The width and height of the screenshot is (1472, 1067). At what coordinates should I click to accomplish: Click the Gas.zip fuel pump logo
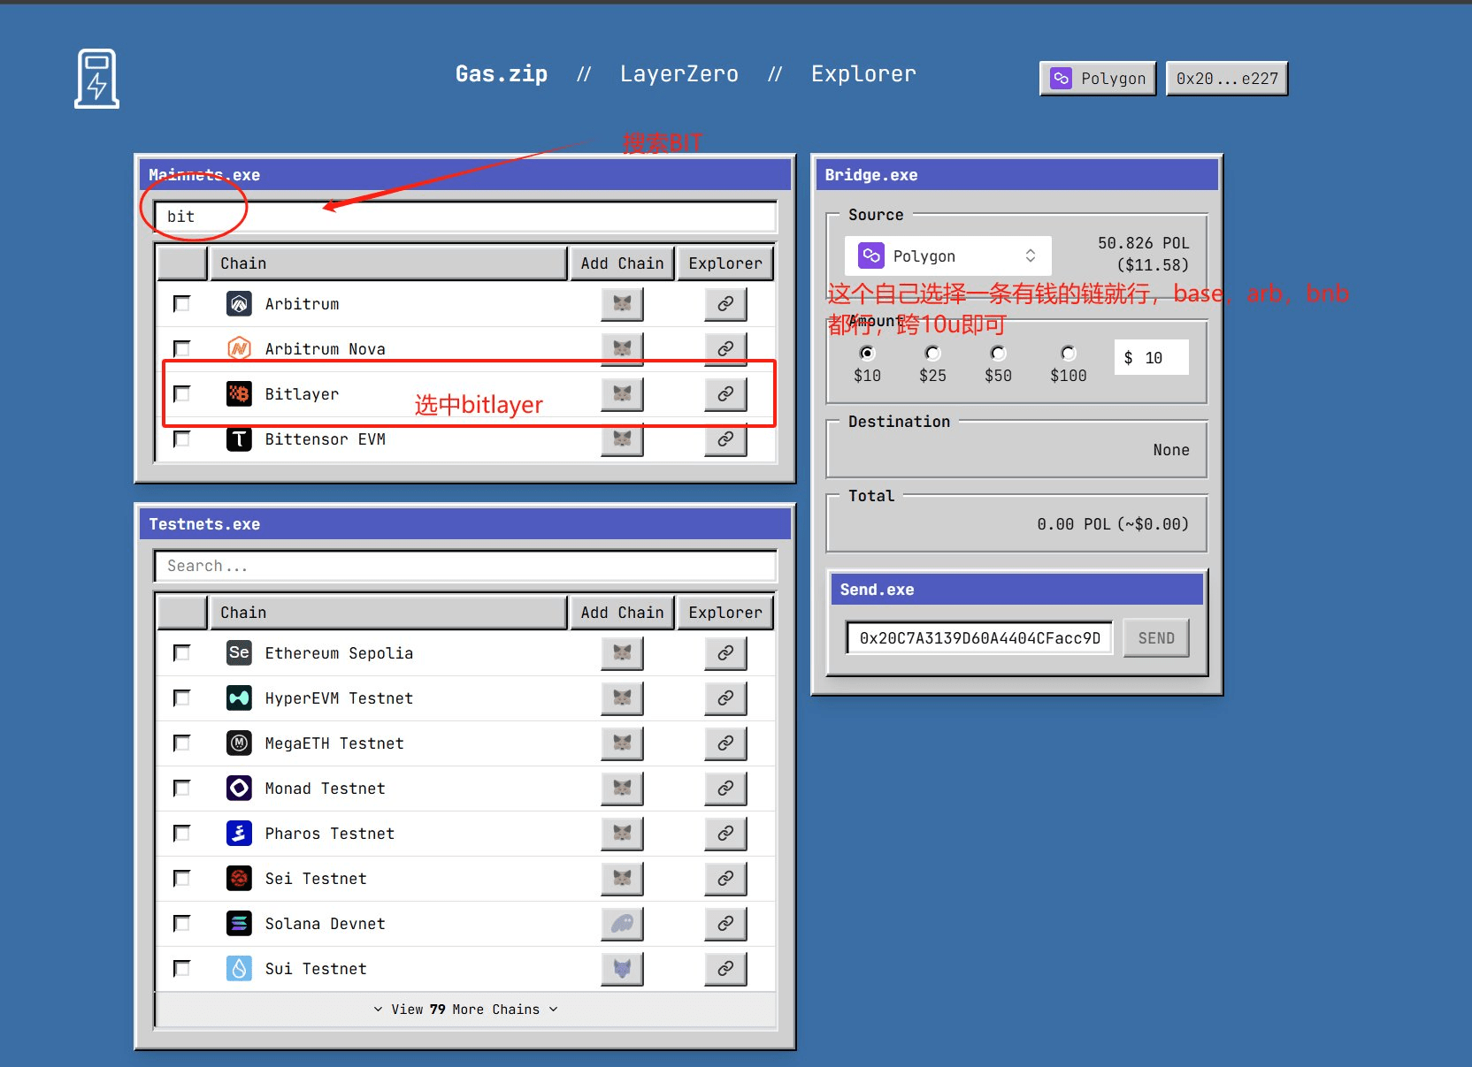coord(96,78)
